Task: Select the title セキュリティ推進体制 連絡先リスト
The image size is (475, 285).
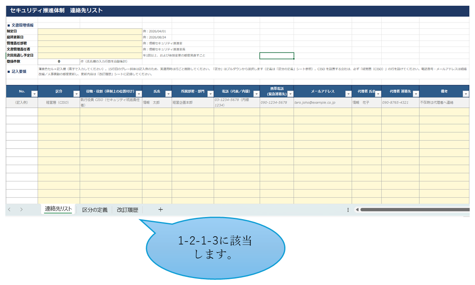Action: pyautogui.click(x=57, y=11)
